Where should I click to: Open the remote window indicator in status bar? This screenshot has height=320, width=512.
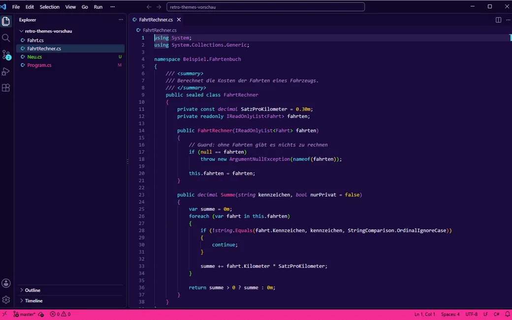click(4, 314)
